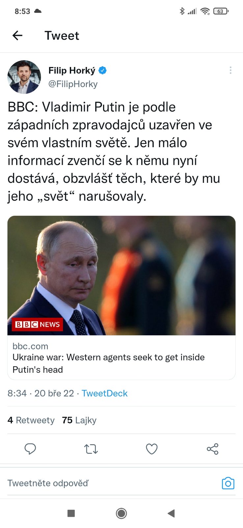
Task: Tap the Tweetněte odpověď reply field
Action: click(112, 483)
